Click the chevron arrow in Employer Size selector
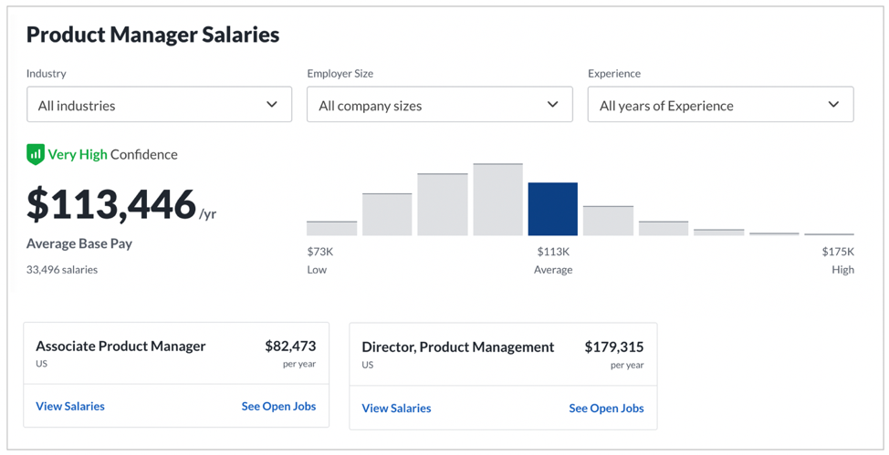Viewport: 889px width, 455px height. coord(552,104)
